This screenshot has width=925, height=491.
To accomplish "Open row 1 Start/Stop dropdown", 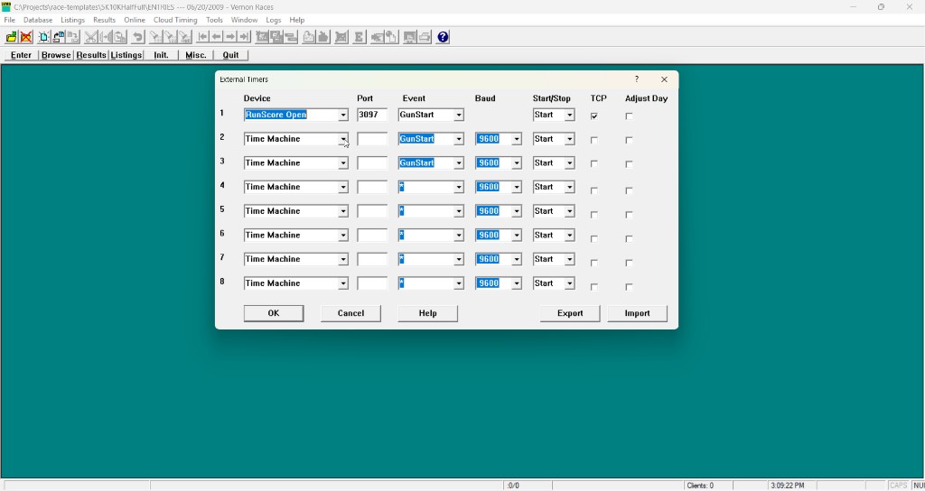I will [569, 115].
